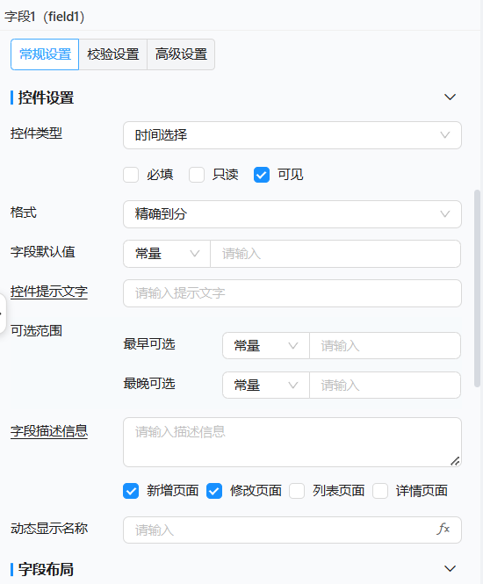Switch to the 高级设置 tab
Image resolution: width=483 pixels, height=584 pixels.
point(181,54)
